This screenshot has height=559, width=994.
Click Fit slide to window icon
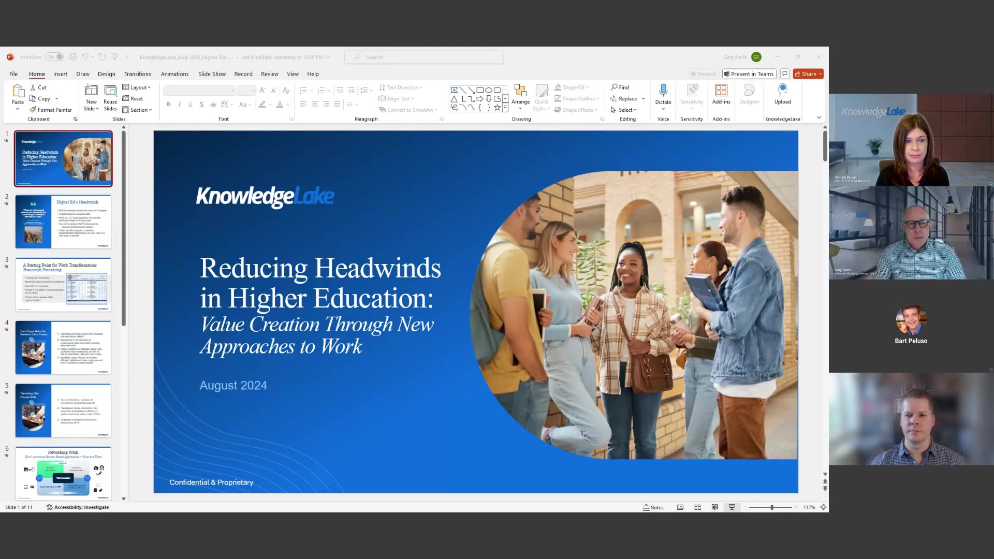[x=823, y=507]
